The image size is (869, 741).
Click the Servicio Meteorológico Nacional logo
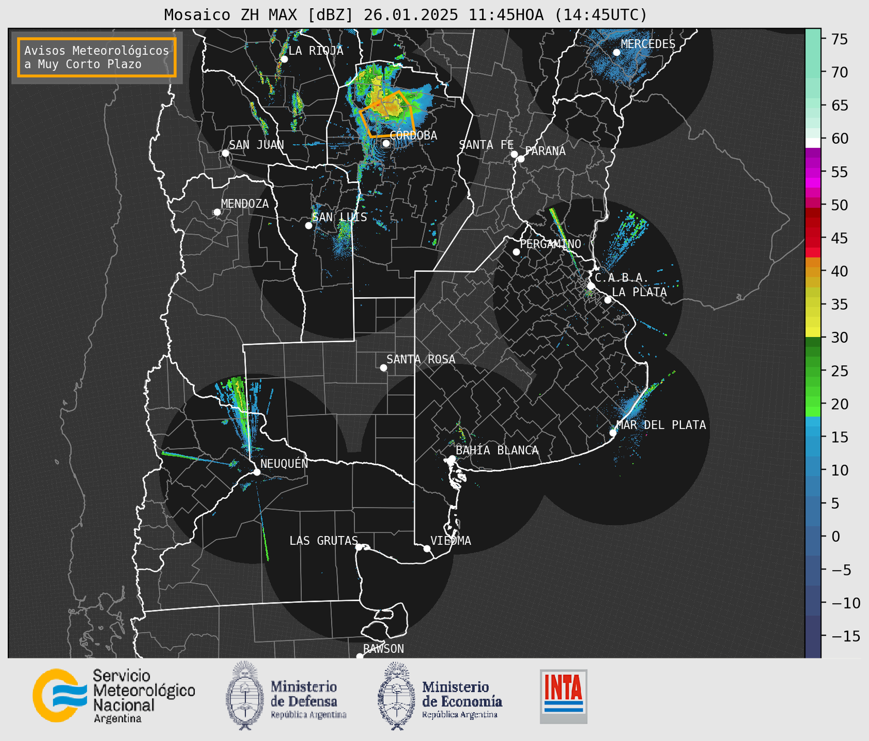click(114, 696)
